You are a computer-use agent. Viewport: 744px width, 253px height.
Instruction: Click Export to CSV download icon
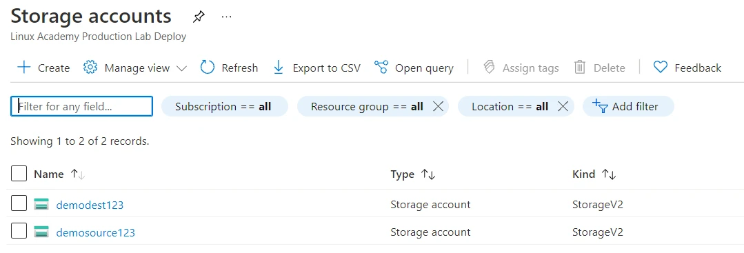tap(279, 68)
